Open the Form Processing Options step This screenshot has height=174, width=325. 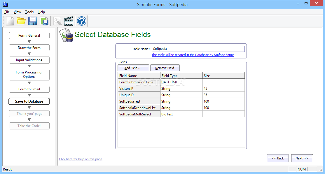tap(29, 74)
